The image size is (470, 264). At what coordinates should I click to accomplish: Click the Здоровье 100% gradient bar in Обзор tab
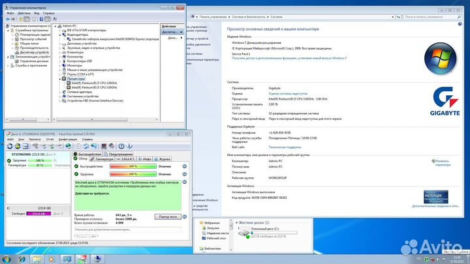point(133,174)
